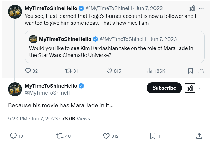Repost the top tweet with 31 reposts
The width and height of the screenshot is (212, 144).
click(68, 71)
